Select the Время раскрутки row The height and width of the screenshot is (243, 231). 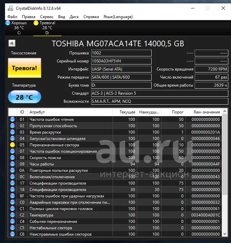point(115,132)
